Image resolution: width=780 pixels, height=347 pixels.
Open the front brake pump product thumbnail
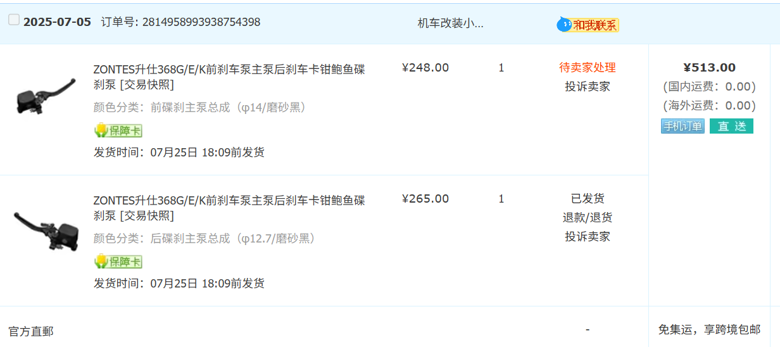44,96
